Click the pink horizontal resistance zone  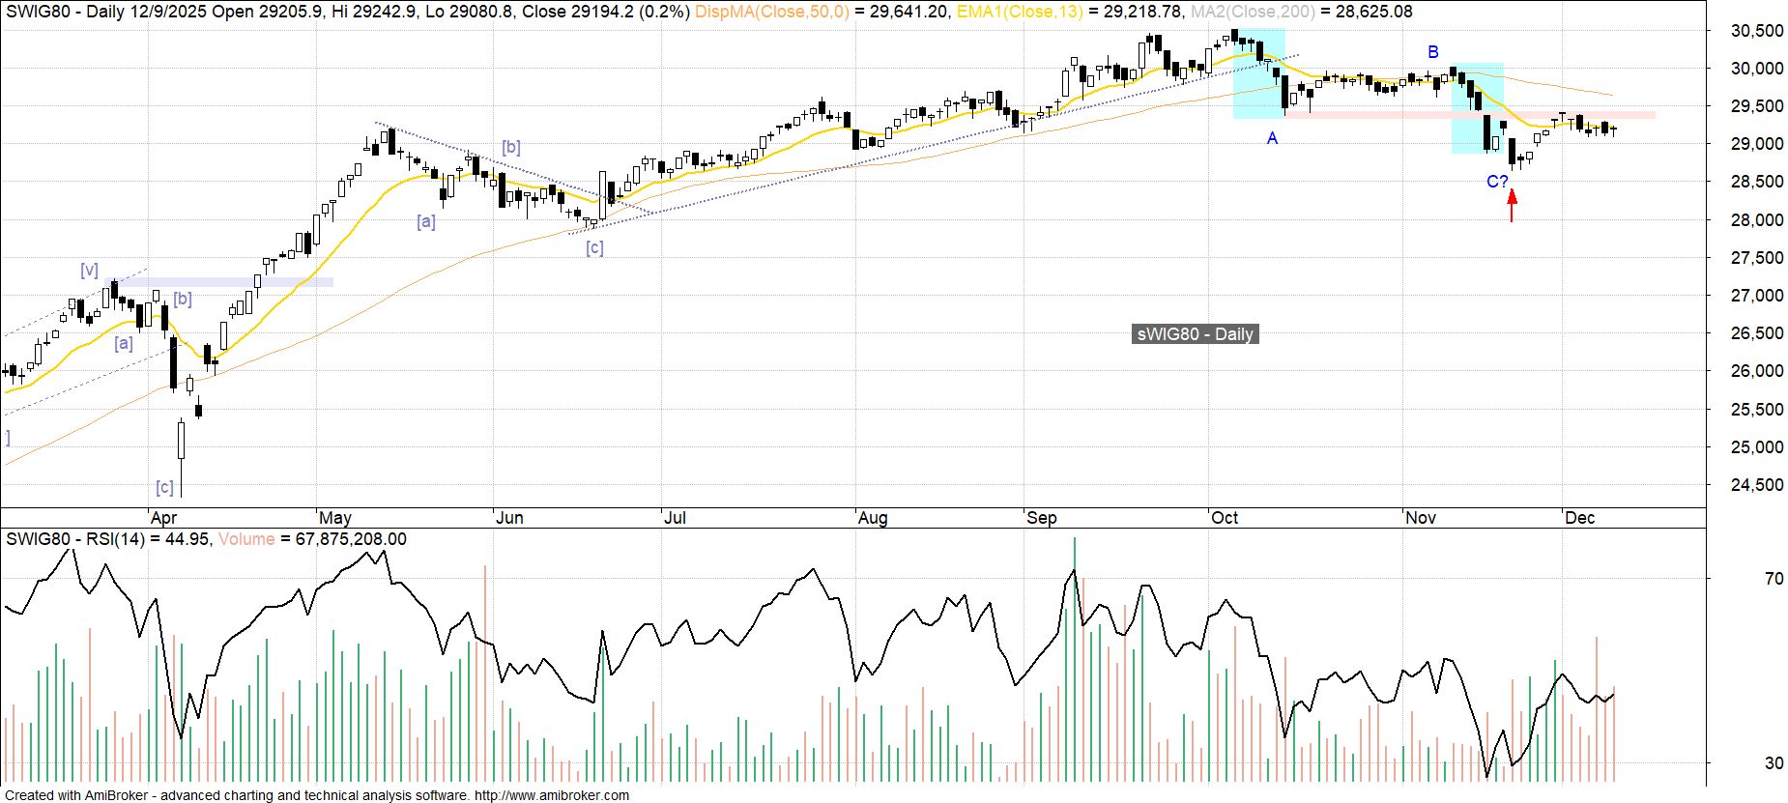tap(1469, 115)
